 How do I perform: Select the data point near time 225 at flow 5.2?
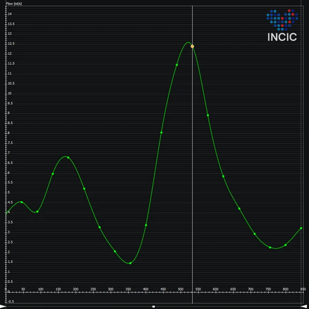pos(84,188)
